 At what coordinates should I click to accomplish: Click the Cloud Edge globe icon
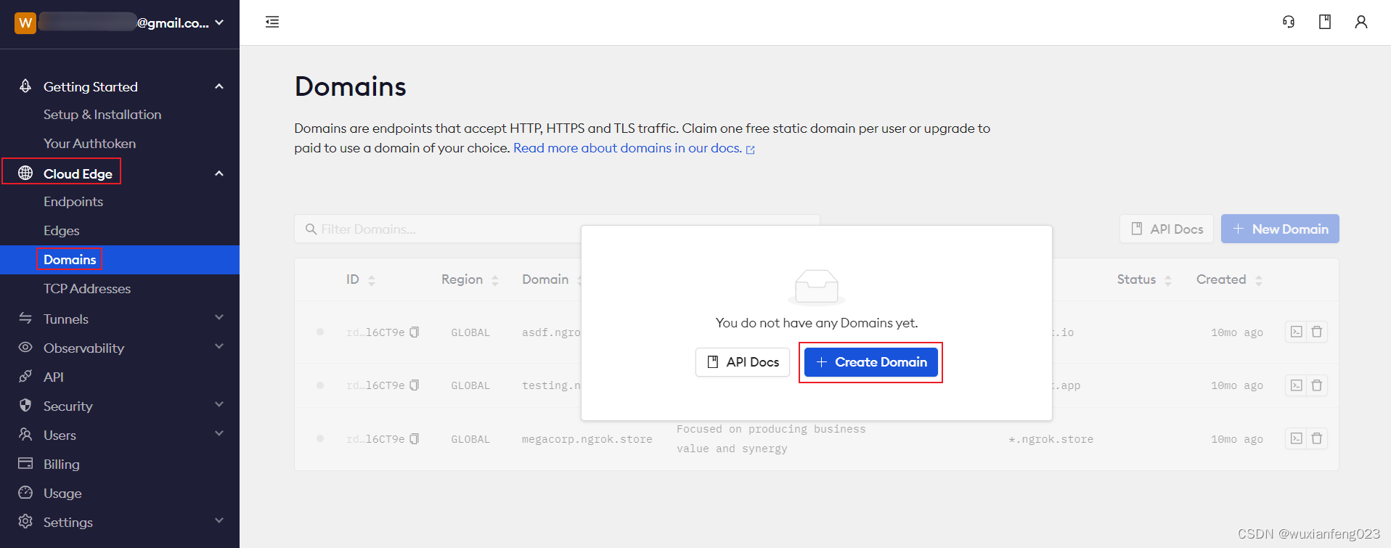(25, 173)
